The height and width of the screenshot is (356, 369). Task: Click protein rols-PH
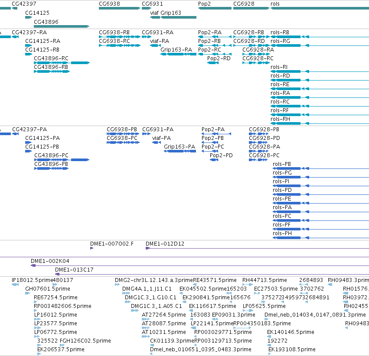pyautogui.click(x=321, y=238)
